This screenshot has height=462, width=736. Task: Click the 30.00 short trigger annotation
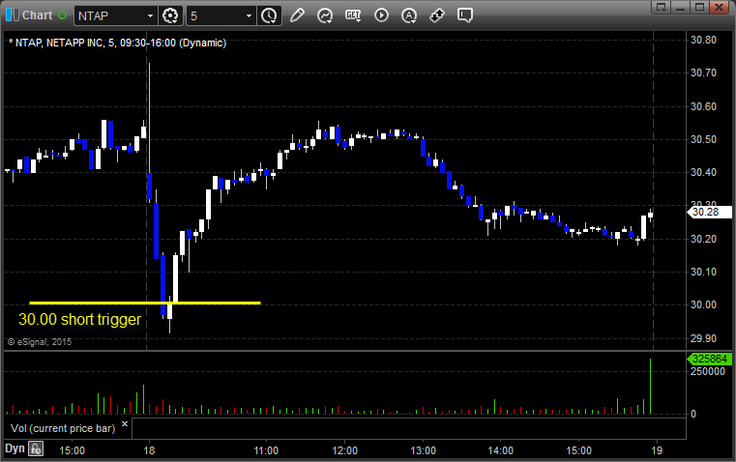80,319
